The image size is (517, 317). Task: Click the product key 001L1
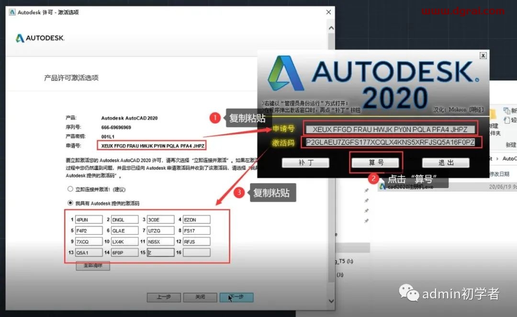(108, 136)
